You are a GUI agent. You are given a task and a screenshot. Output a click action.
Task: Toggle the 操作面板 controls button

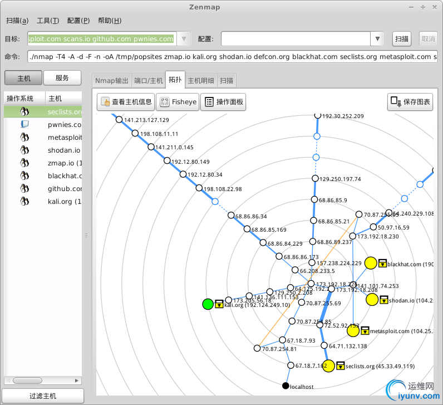(x=223, y=102)
